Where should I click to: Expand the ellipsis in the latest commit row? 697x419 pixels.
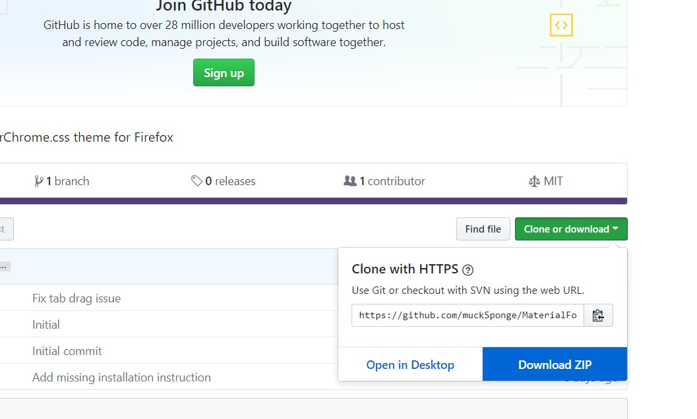(x=5, y=267)
